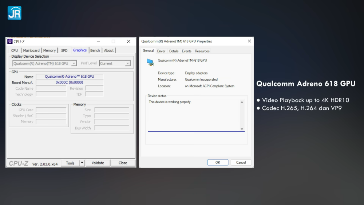Click 'Ver. 2.03.0.x64' version text
364x205 pixels.
click(45, 164)
